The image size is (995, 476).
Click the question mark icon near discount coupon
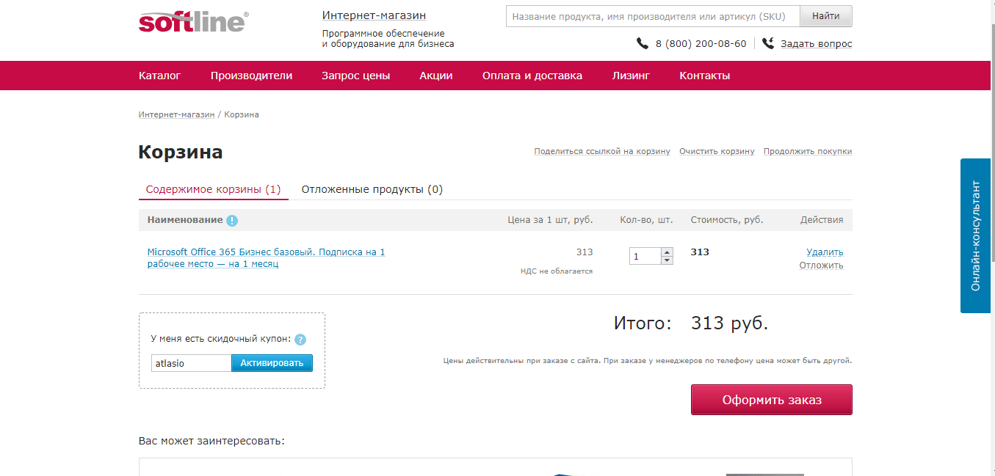[300, 340]
